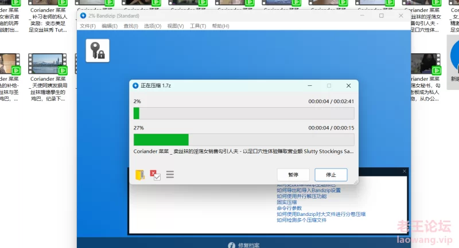Click the info icon beside 修复档案

(x=232, y=245)
